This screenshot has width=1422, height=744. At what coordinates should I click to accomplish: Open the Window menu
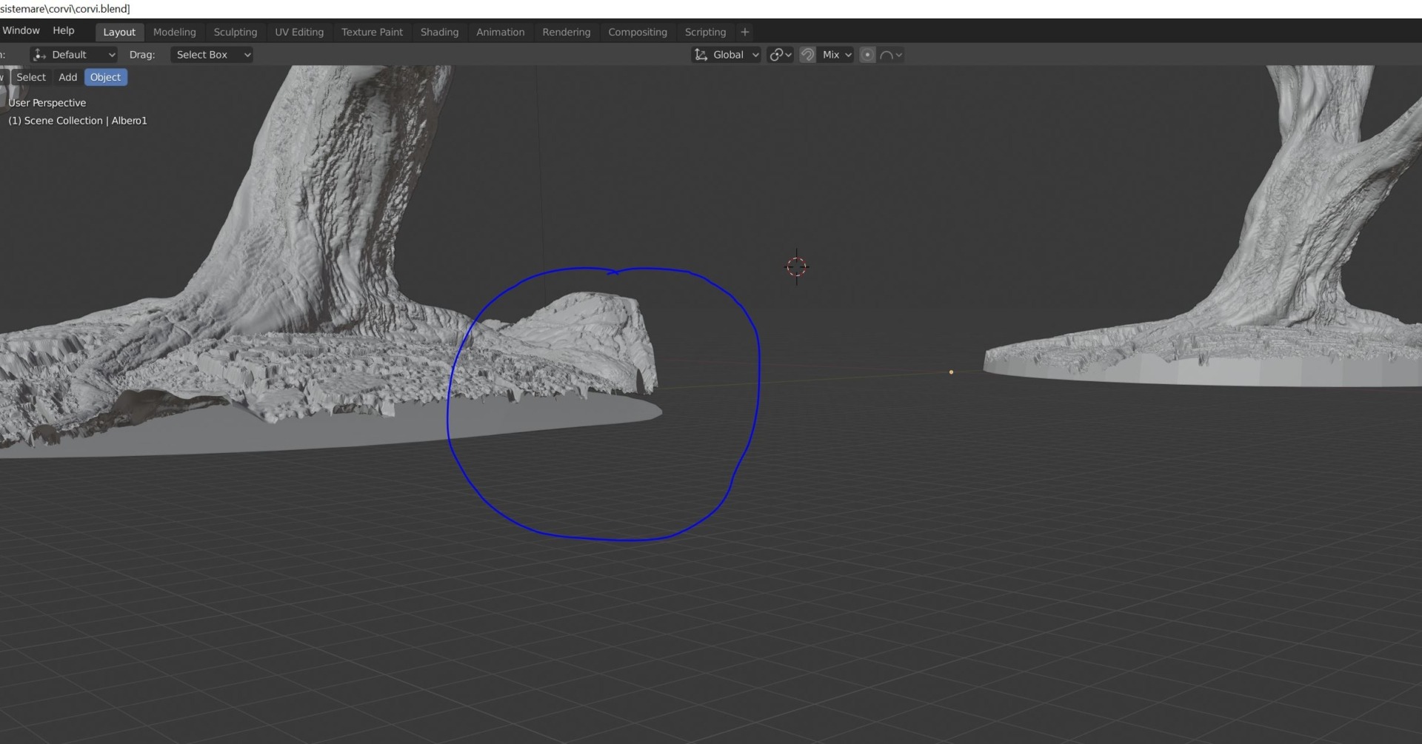21,31
